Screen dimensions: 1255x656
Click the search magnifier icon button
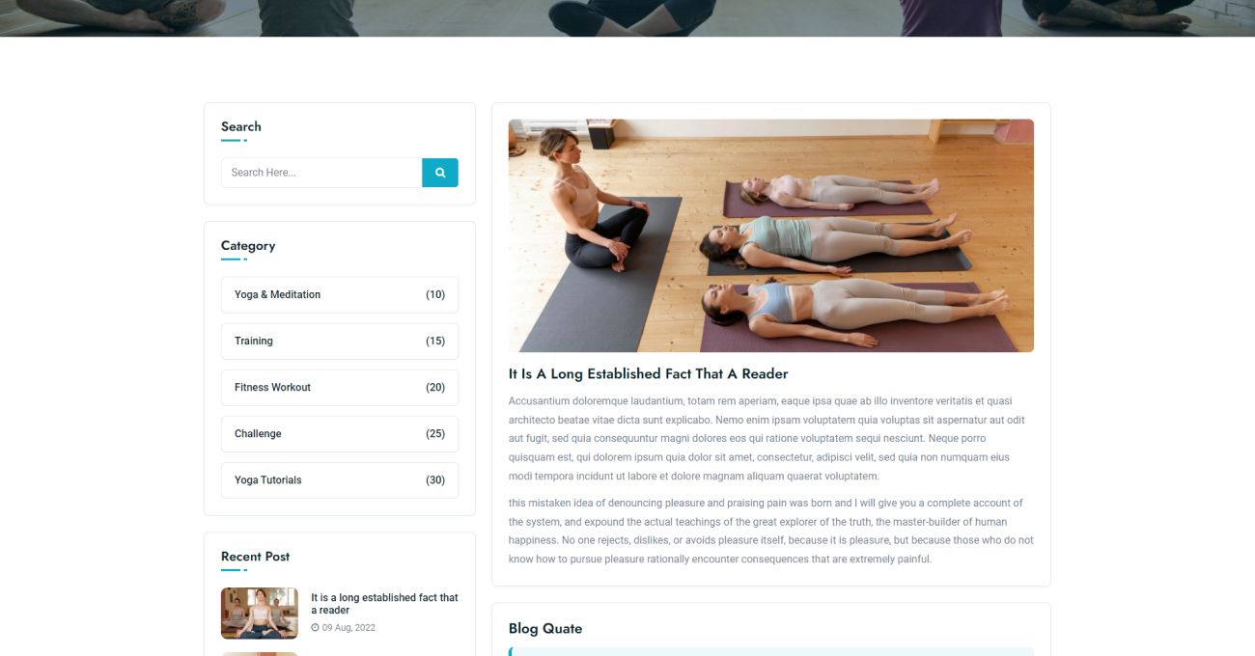coord(440,173)
